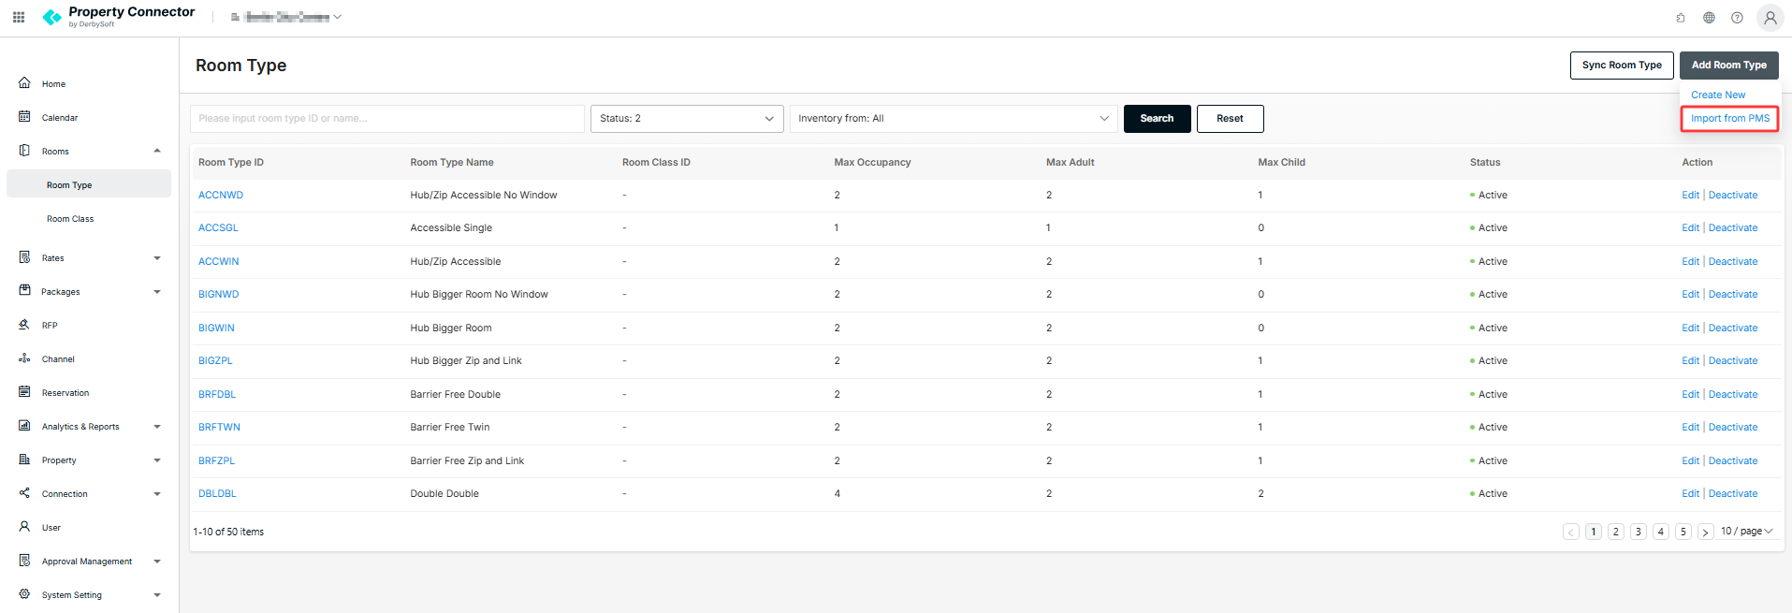Click the Connection icon in sidebar
The width and height of the screenshot is (1792, 613).
[24, 493]
